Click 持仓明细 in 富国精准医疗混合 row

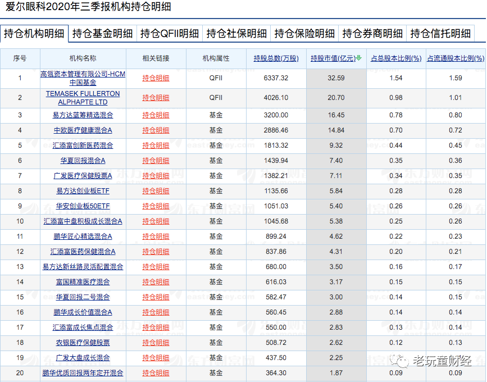[x=156, y=282]
